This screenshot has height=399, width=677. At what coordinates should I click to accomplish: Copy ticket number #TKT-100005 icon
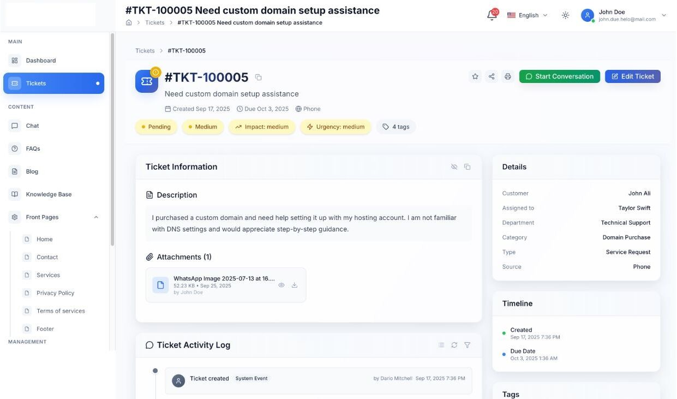click(x=259, y=78)
